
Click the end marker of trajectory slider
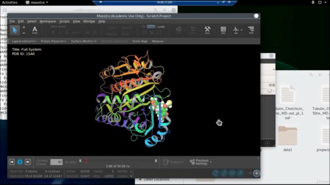(156, 161)
